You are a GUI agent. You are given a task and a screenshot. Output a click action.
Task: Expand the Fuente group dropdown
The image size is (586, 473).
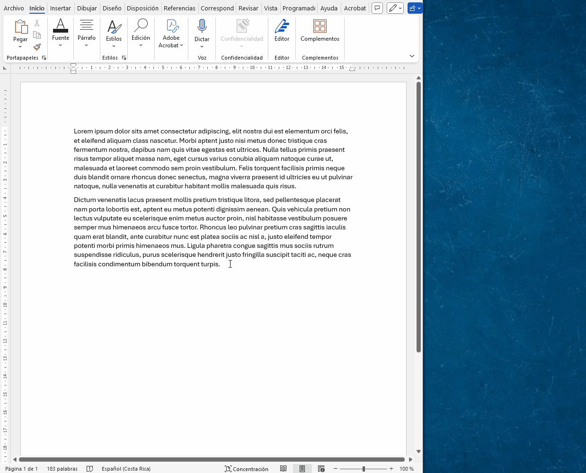tap(61, 45)
